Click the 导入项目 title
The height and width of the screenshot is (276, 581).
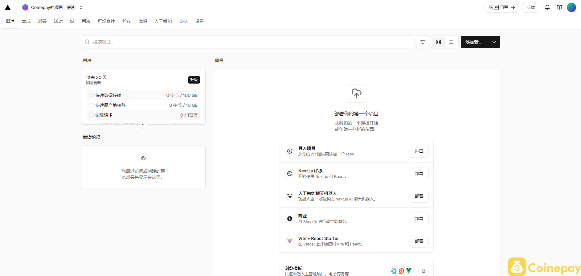click(x=307, y=148)
